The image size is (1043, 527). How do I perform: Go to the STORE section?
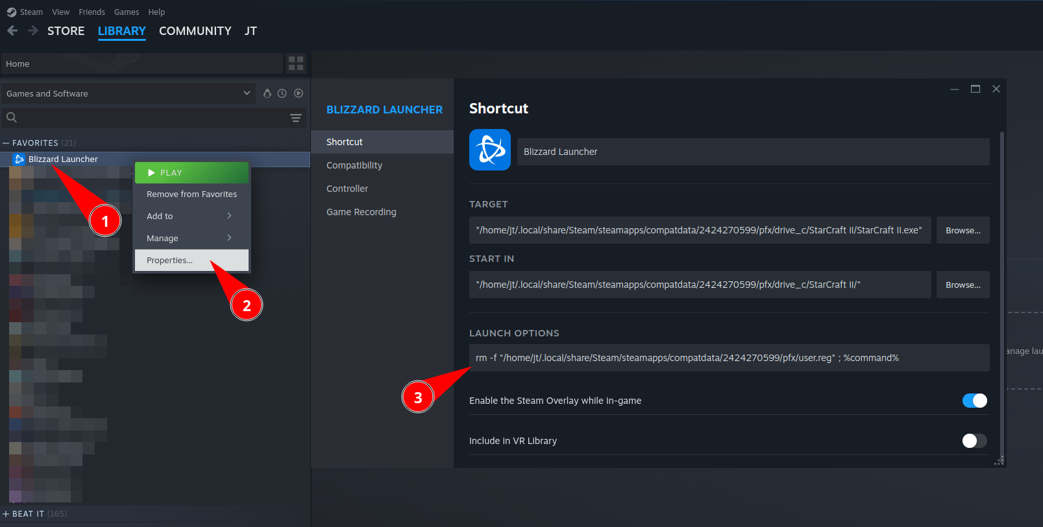coord(66,30)
